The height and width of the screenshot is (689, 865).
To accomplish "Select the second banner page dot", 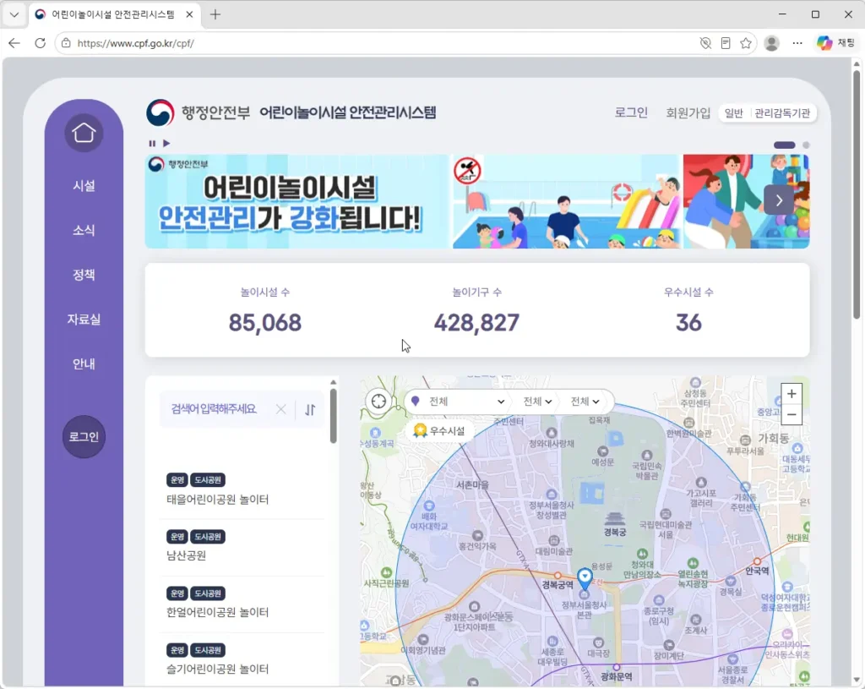I will pos(806,145).
